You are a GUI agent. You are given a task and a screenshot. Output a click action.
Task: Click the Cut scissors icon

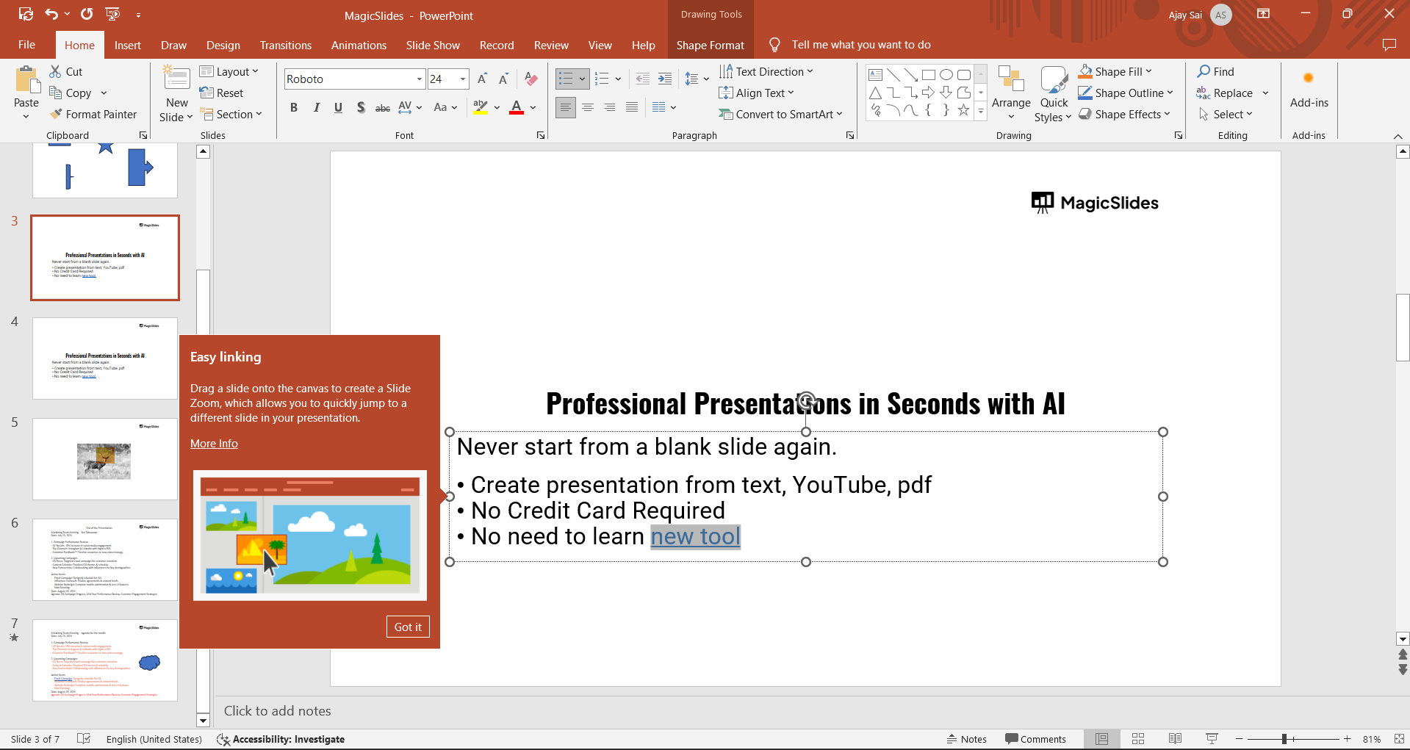coord(56,71)
